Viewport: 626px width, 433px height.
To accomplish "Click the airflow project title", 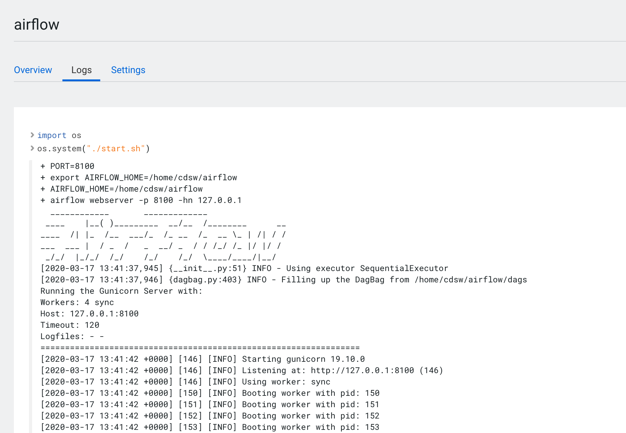I will [37, 24].
